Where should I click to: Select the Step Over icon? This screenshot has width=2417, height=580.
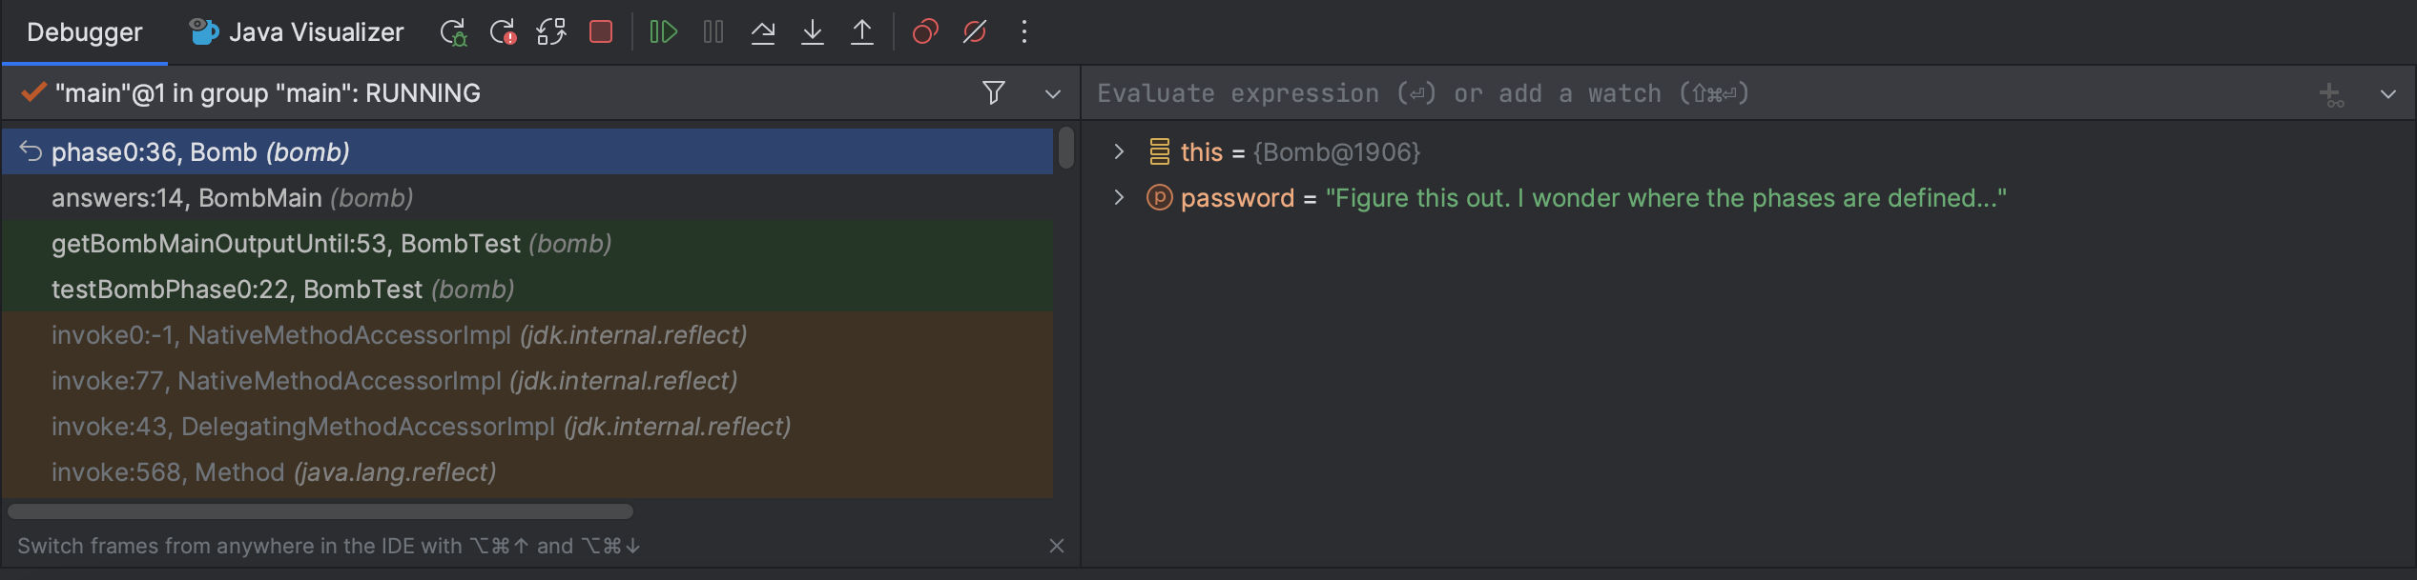pyautogui.click(x=763, y=31)
